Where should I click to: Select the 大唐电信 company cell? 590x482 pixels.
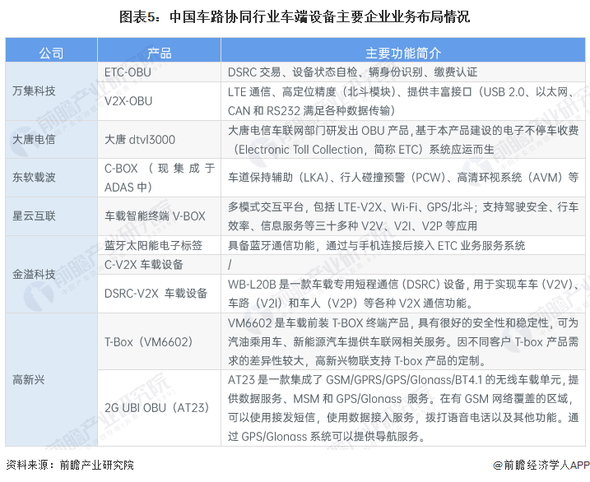(x=34, y=140)
